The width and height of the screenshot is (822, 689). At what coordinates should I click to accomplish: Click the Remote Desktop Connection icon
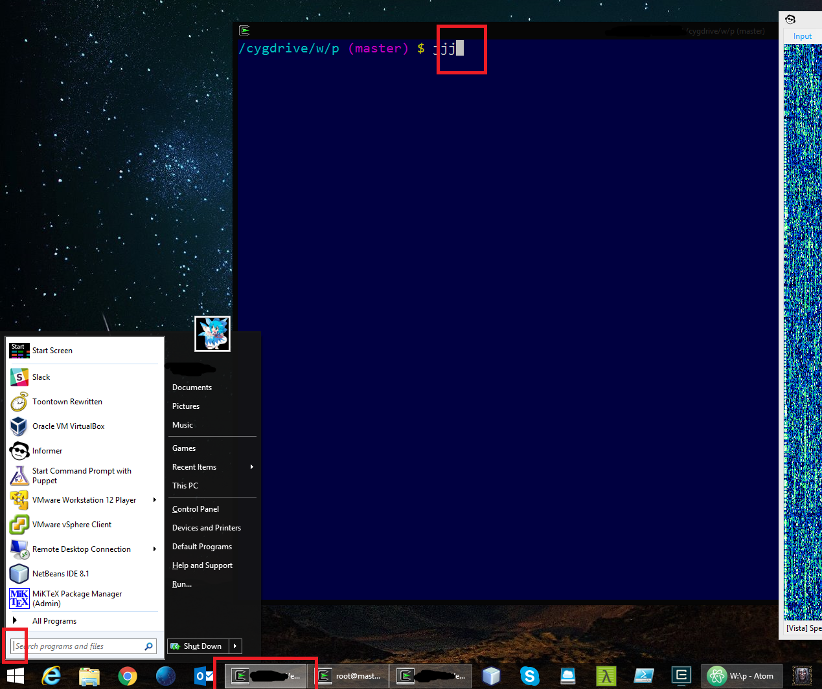pos(19,549)
